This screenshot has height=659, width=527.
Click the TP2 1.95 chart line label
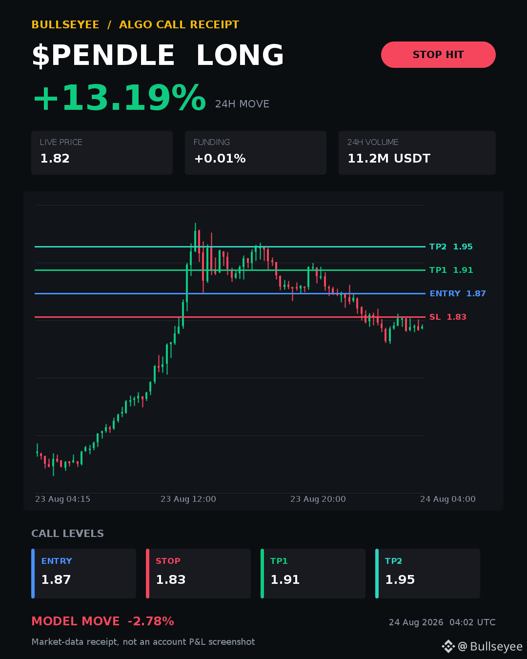tap(451, 247)
